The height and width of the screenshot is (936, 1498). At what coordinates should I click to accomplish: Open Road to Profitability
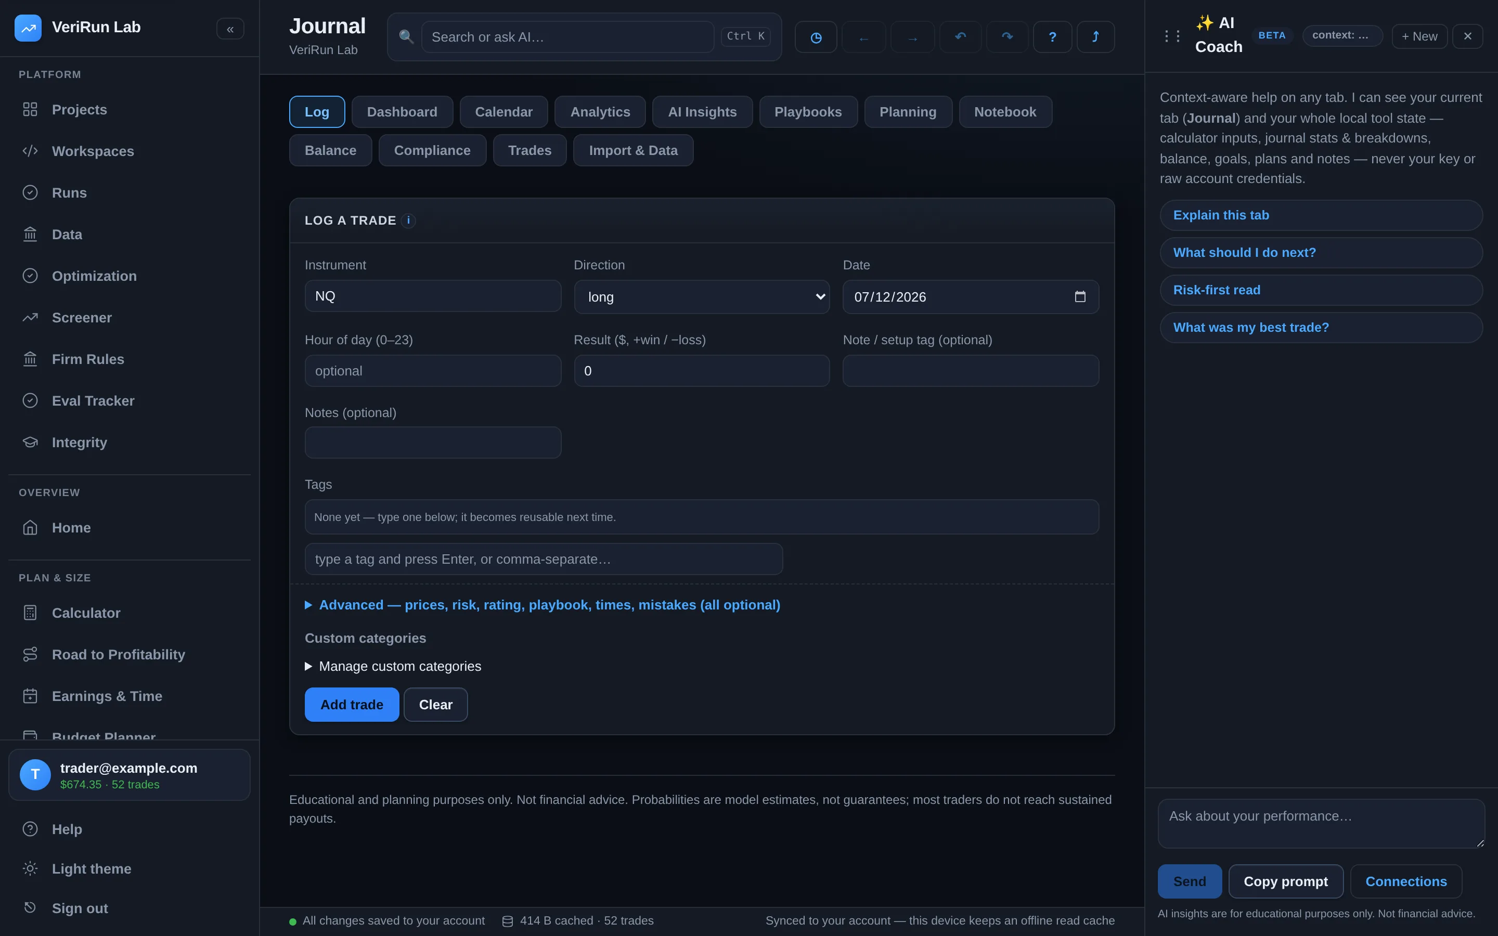click(x=130, y=654)
